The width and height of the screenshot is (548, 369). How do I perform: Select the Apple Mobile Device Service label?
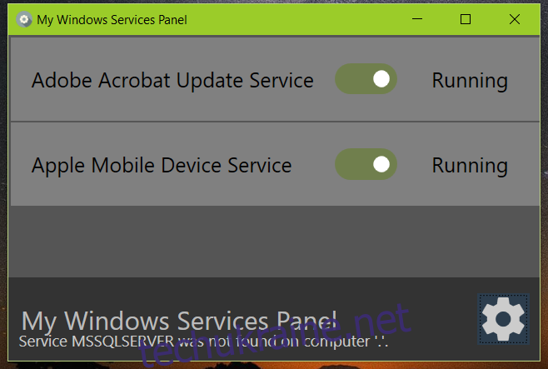click(x=162, y=165)
